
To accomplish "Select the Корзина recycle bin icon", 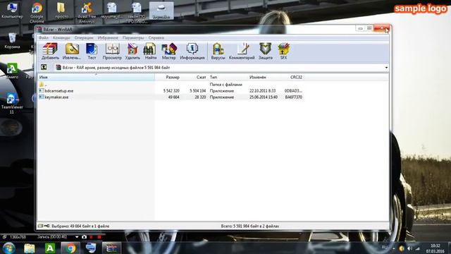I will pyautogui.click(x=12, y=41).
